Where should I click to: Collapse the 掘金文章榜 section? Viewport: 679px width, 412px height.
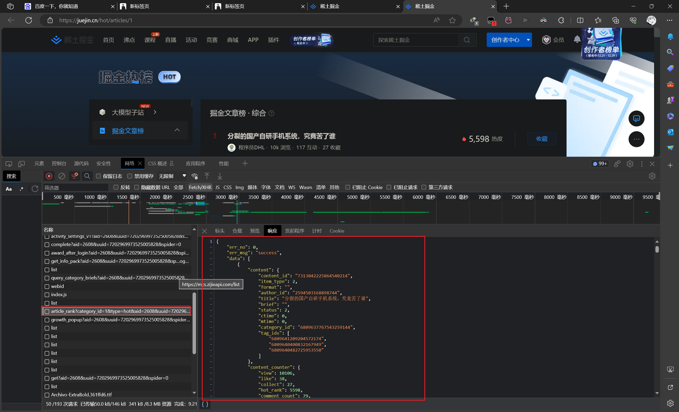tap(177, 130)
